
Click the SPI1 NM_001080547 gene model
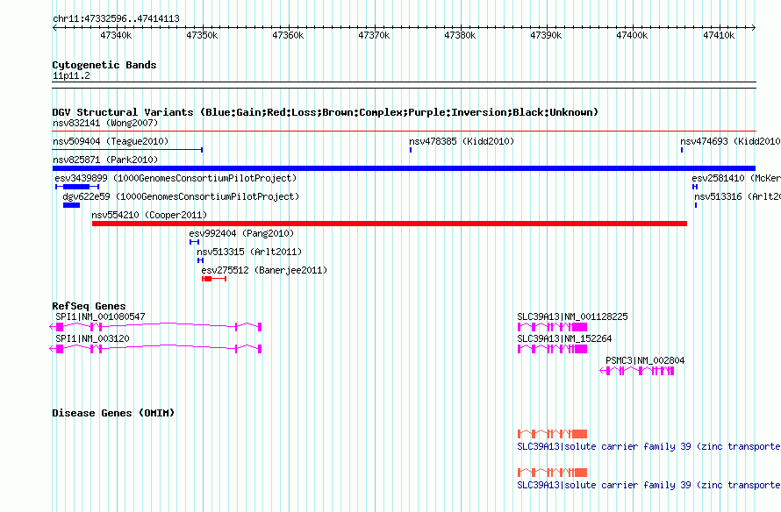[155, 327]
